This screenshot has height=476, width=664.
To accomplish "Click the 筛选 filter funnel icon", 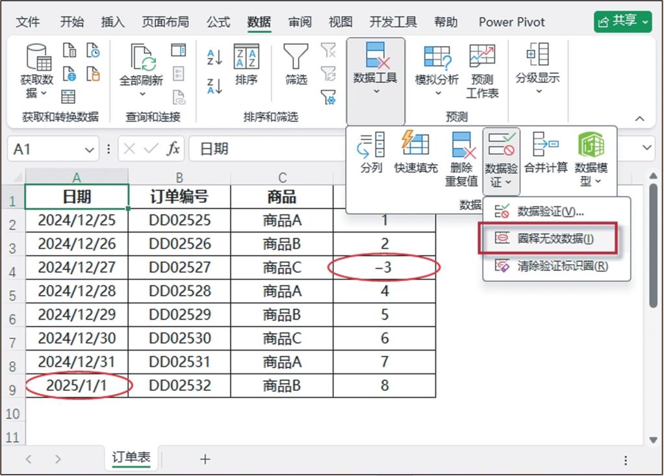I will point(296,58).
